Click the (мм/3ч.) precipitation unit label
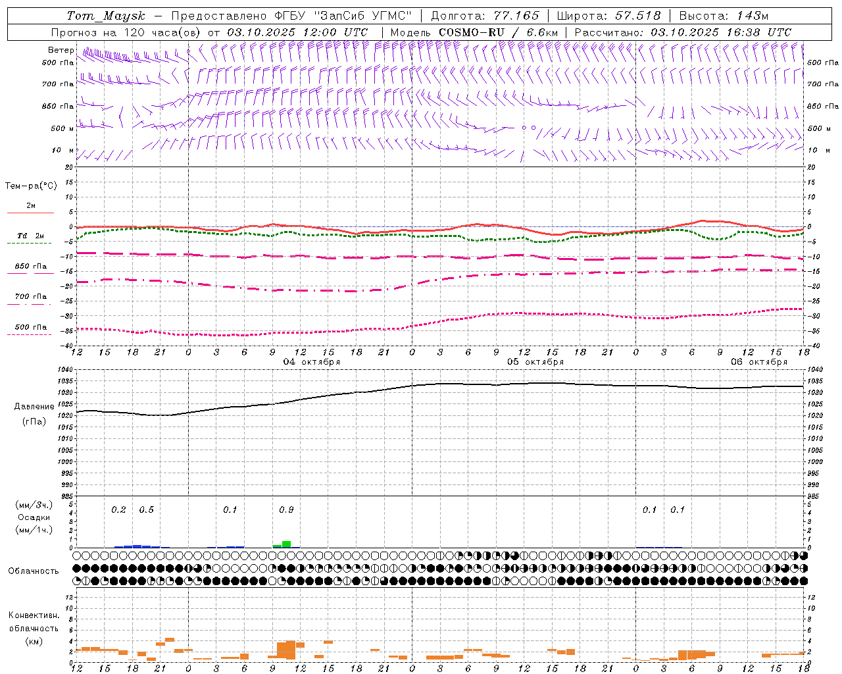 pos(34,505)
